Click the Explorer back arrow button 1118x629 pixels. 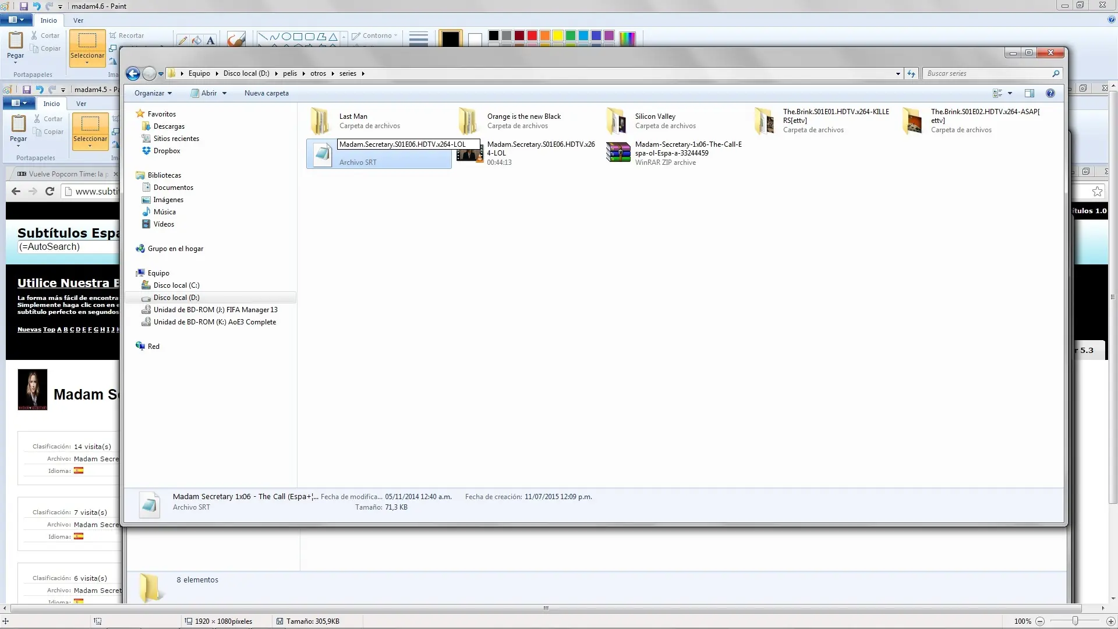tap(133, 73)
